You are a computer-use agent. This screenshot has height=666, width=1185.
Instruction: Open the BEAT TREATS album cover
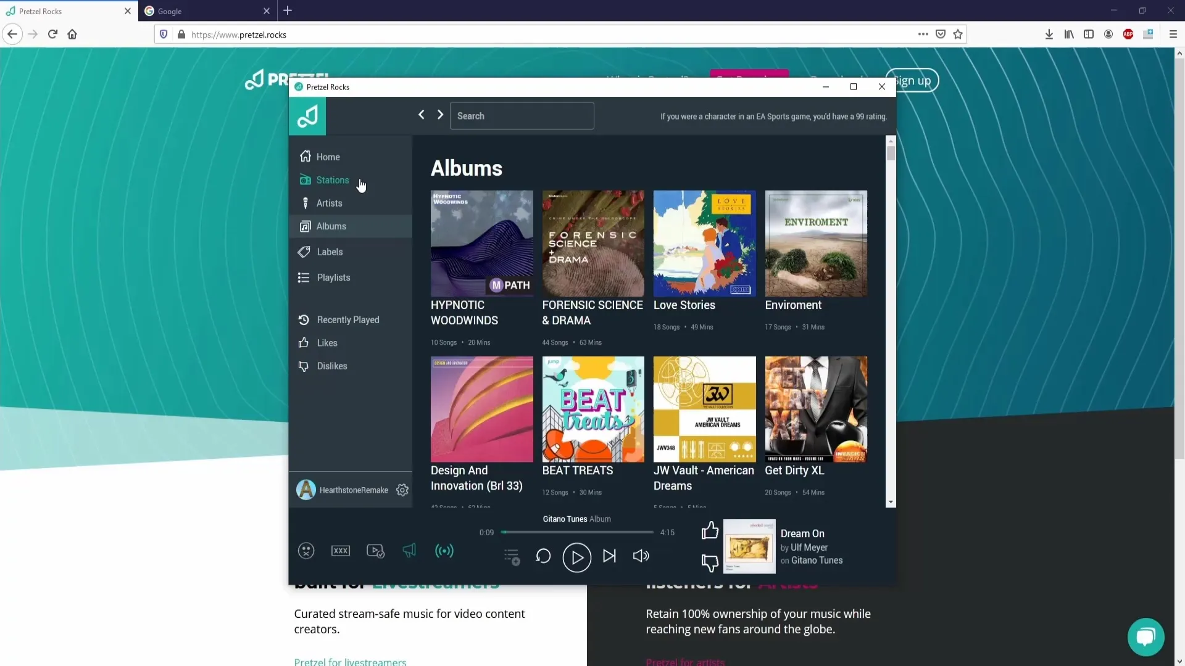[593, 409]
